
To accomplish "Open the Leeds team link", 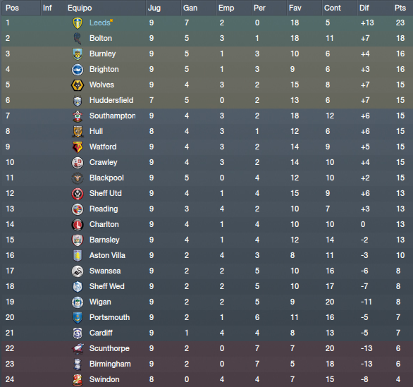I will pyautogui.click(x=99, y=23).
